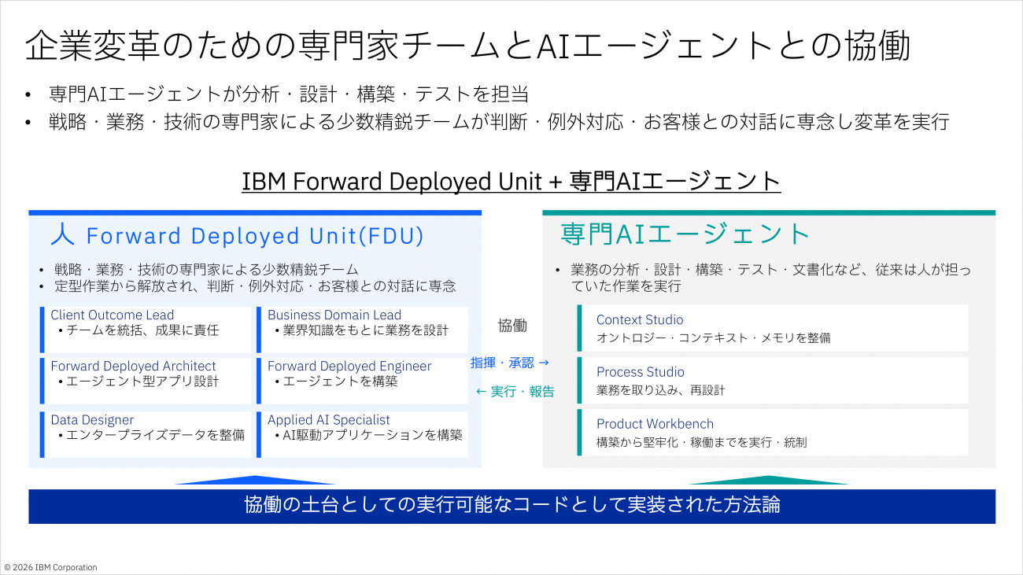Click the Forward Deployed Engineer role title

349,366
